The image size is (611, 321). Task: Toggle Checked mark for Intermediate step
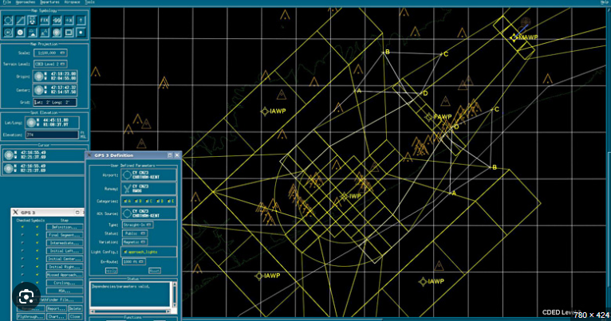tap(22, 243)
